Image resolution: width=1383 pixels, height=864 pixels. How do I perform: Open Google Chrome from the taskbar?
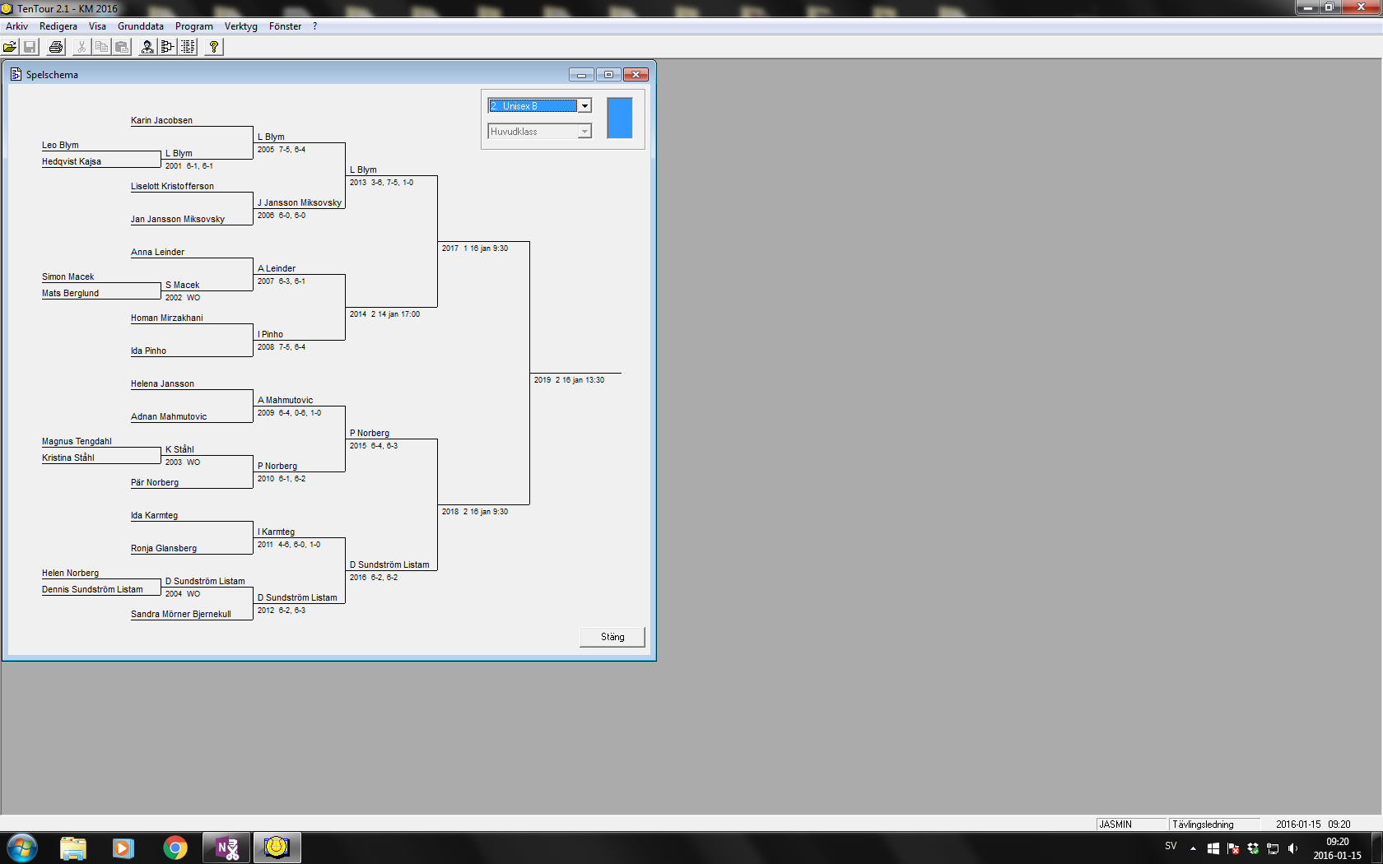(175, 848)
